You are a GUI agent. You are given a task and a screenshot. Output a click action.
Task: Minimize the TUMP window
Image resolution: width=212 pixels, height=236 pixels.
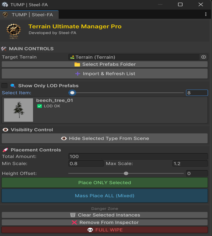[160, 4]
